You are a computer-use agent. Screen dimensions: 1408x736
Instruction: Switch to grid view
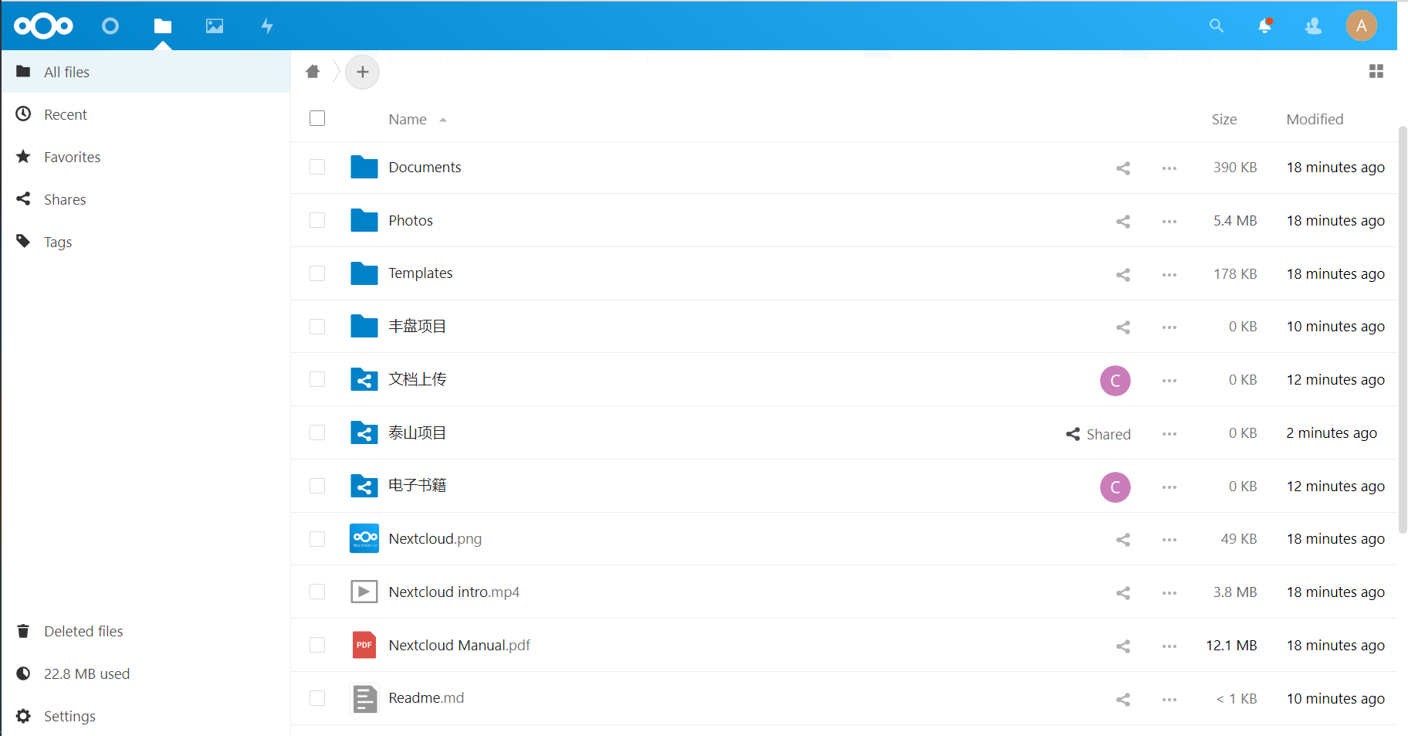[x=1376, y=72]
